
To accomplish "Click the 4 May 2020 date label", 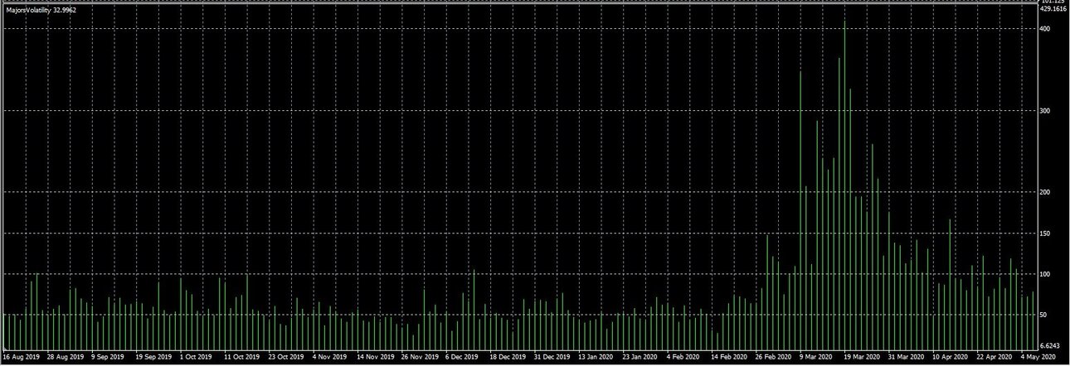I will click(1038, 357).
